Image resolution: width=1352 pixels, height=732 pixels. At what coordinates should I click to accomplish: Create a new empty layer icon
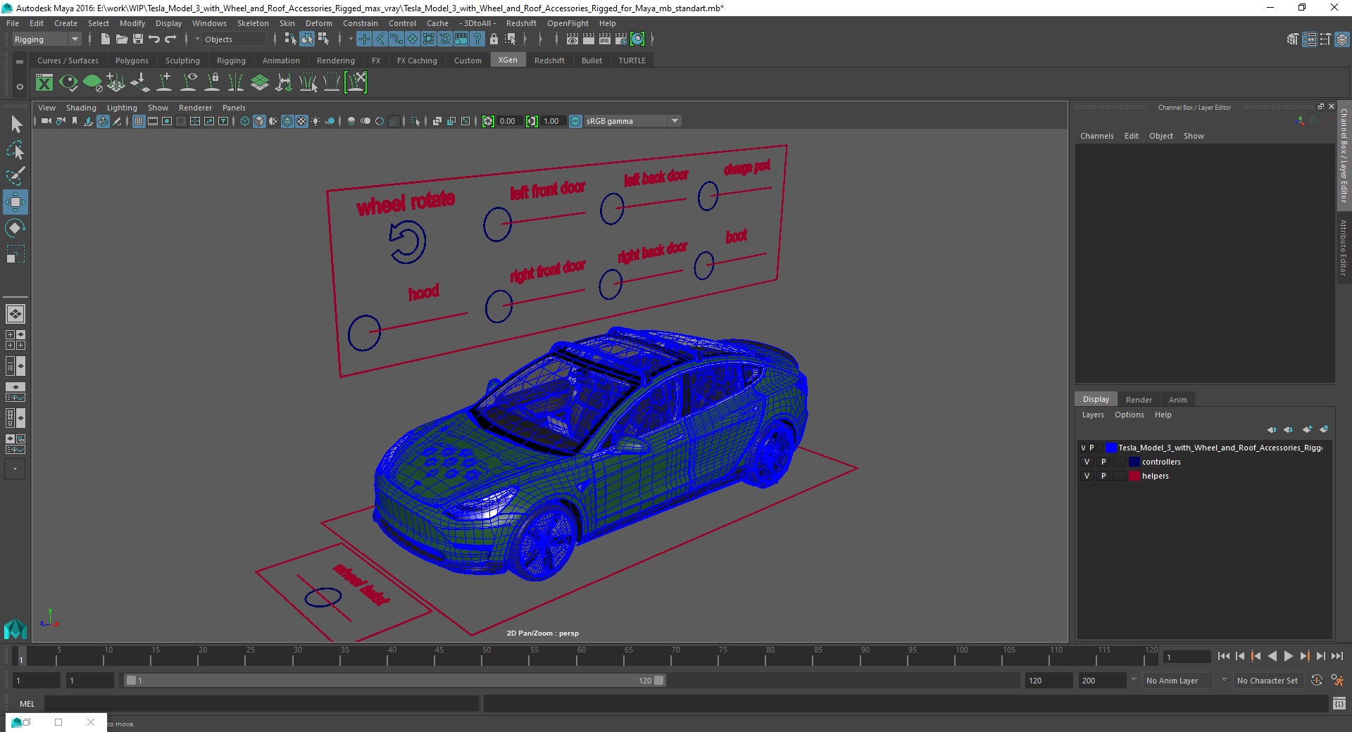click(1307, 429)
